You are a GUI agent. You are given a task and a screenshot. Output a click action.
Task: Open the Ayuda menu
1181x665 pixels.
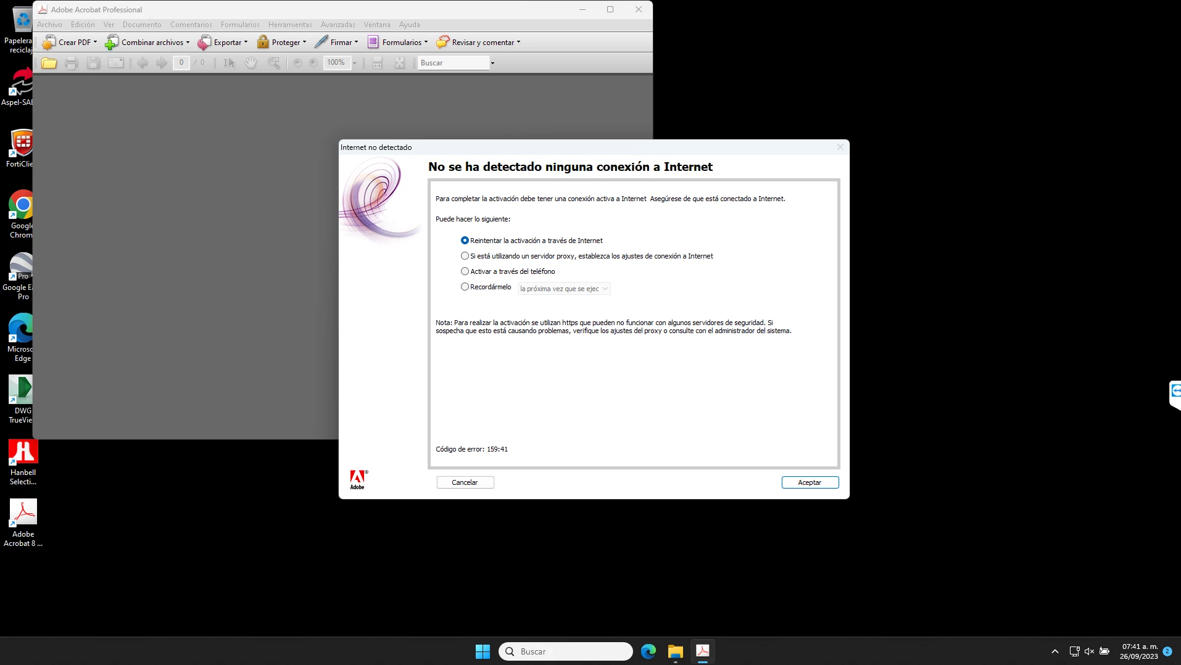tap(409, 25)
